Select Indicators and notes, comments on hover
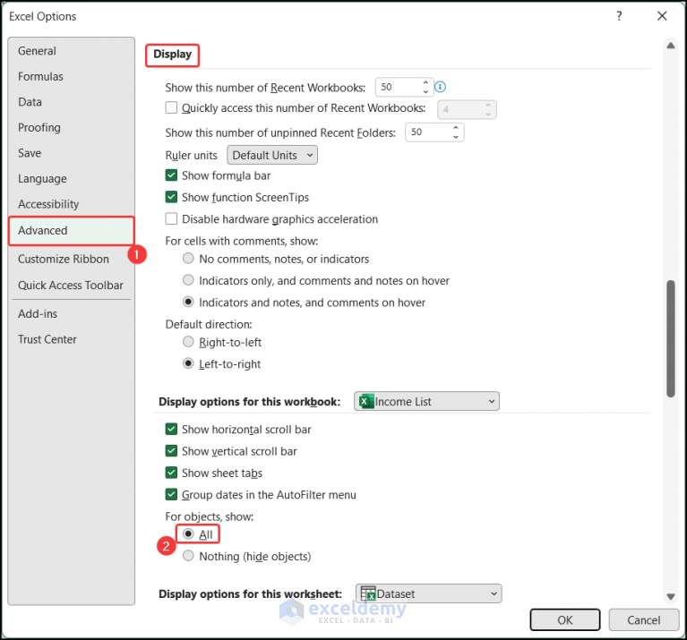 [188, 302]
